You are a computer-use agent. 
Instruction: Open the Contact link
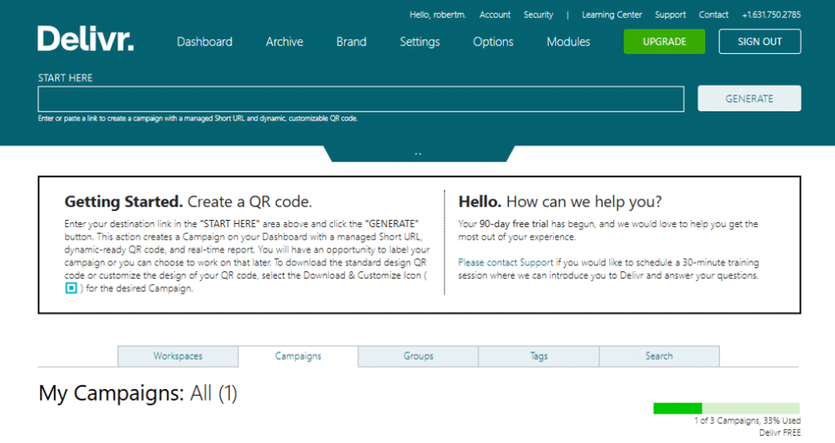coord(714,15)
